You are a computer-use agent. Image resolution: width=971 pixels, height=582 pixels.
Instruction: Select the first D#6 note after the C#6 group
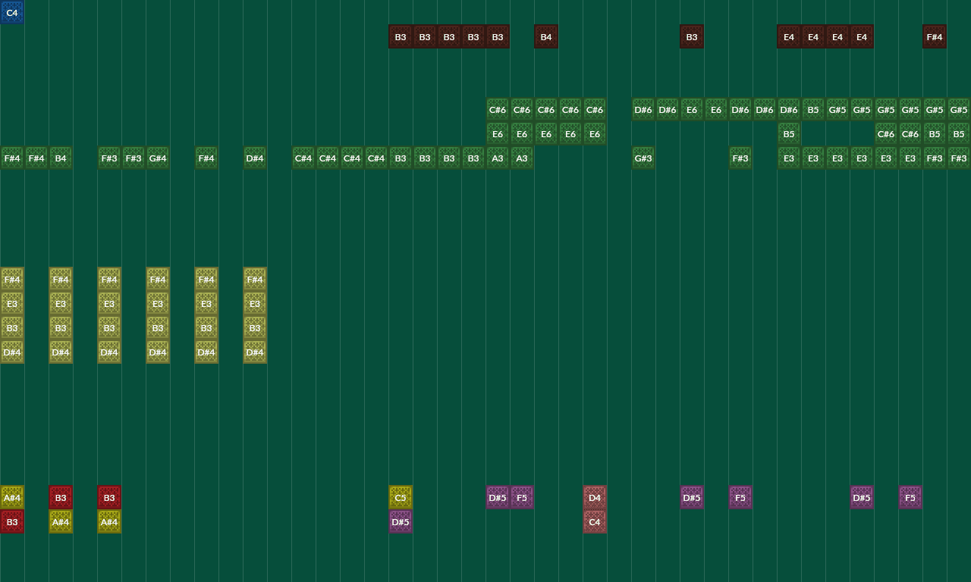[643, 109]
